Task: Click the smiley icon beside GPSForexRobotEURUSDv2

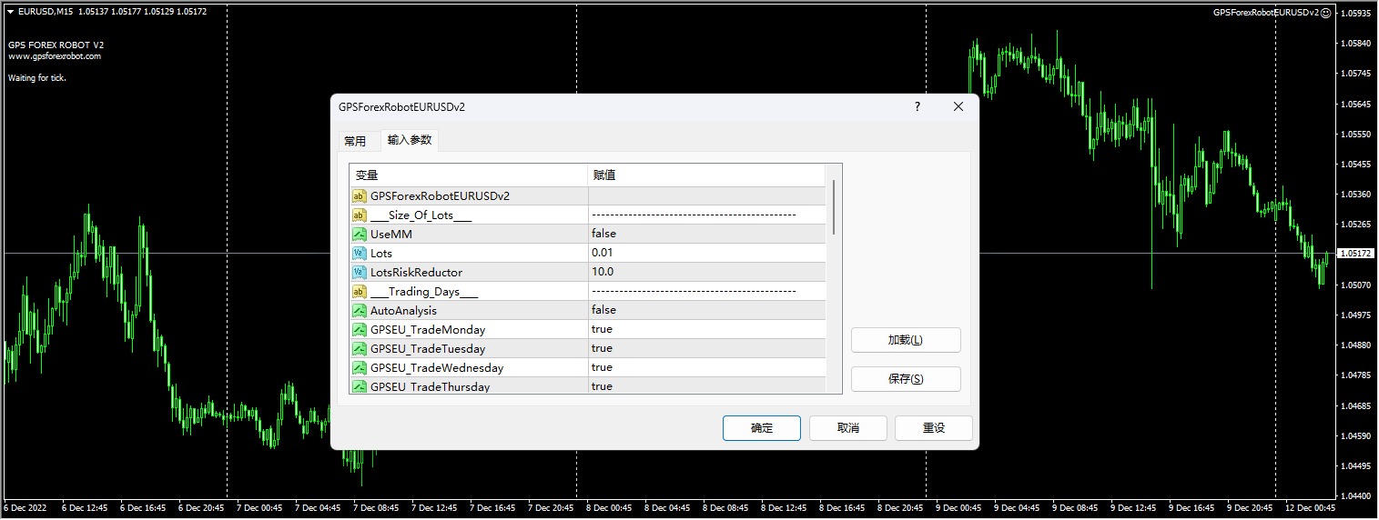Action: (x=1325, y=13)
